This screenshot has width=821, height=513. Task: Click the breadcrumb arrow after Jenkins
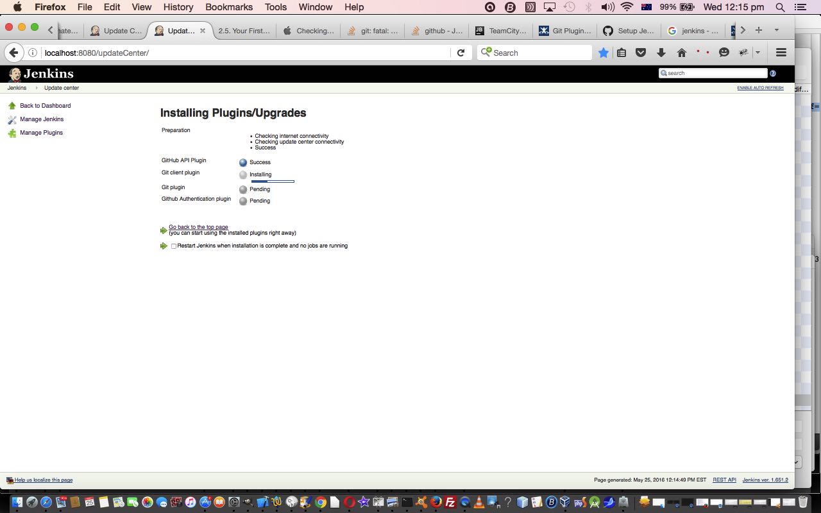tap(36, 88)
